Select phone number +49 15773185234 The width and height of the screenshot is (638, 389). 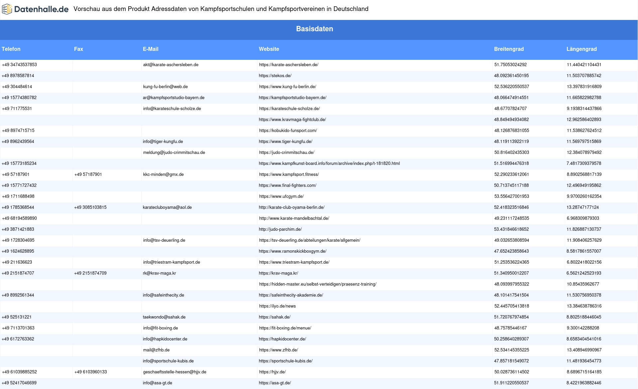pos(19,164)
